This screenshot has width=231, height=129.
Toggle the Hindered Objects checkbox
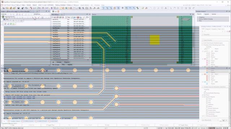[x=205, y=116]
